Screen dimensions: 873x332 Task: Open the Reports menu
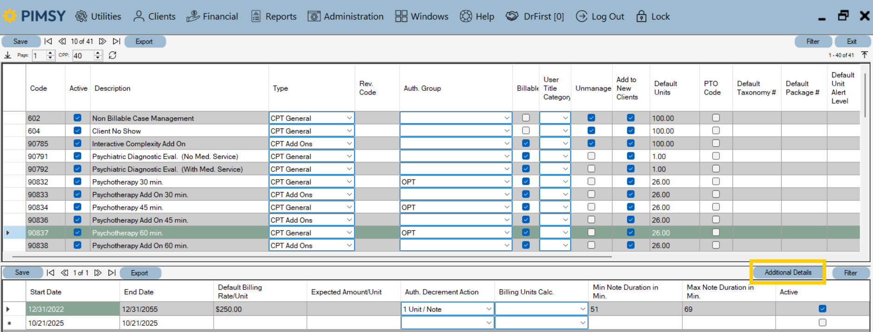(x=274, y=17)
